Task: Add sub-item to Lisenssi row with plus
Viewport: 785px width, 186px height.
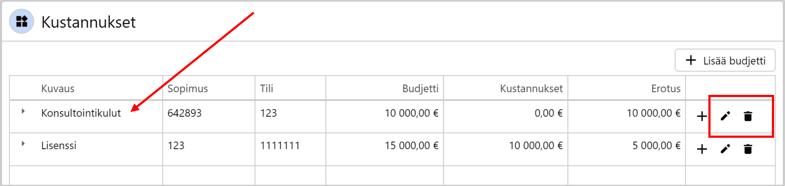Action: (x=702, y=149)
